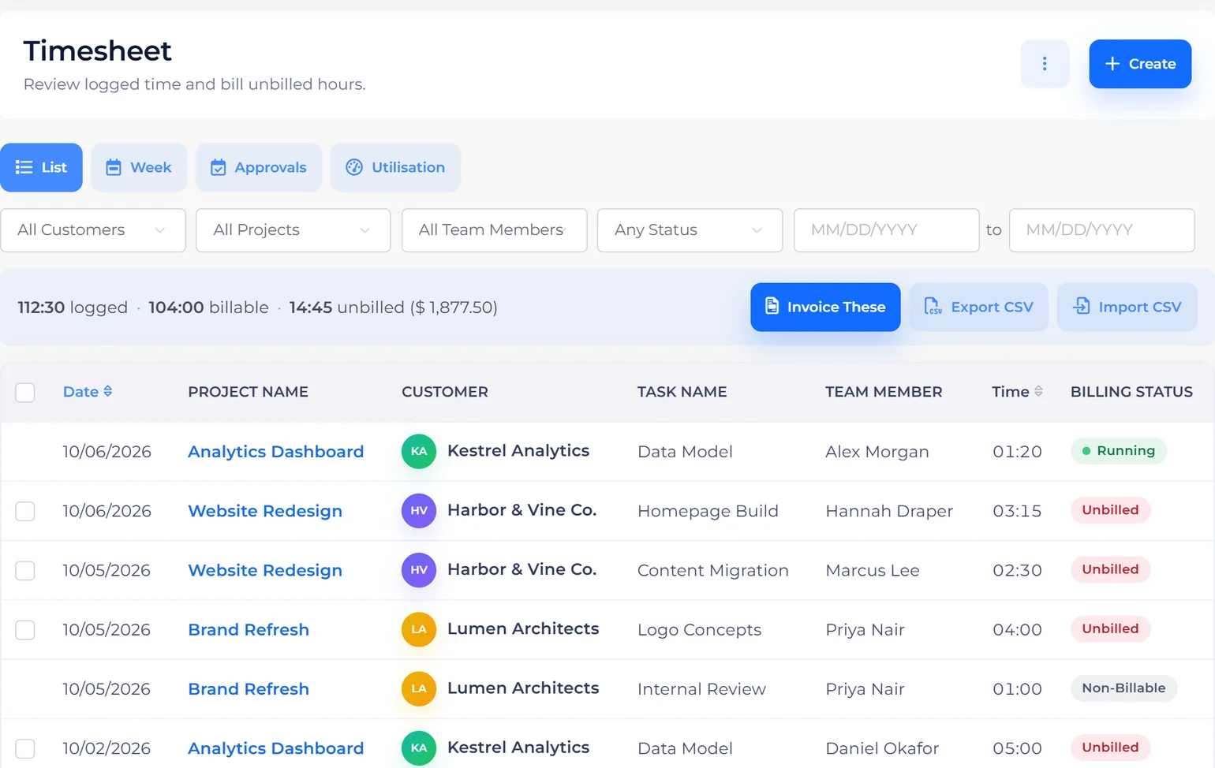Viewport: 1215px width, 768px height.
Task: Click the Kestrel Analytics name in Alex Morgan row
Action: point(518,450)
